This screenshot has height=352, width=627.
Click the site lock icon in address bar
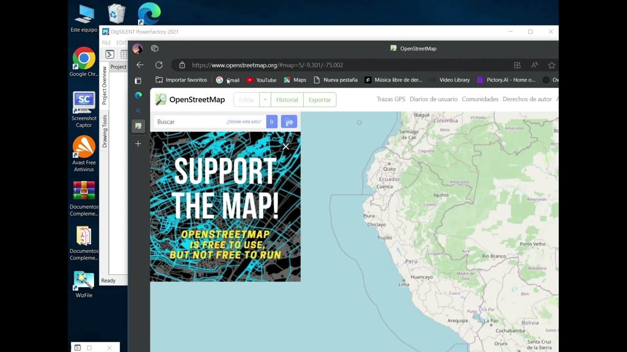(182, 65)
